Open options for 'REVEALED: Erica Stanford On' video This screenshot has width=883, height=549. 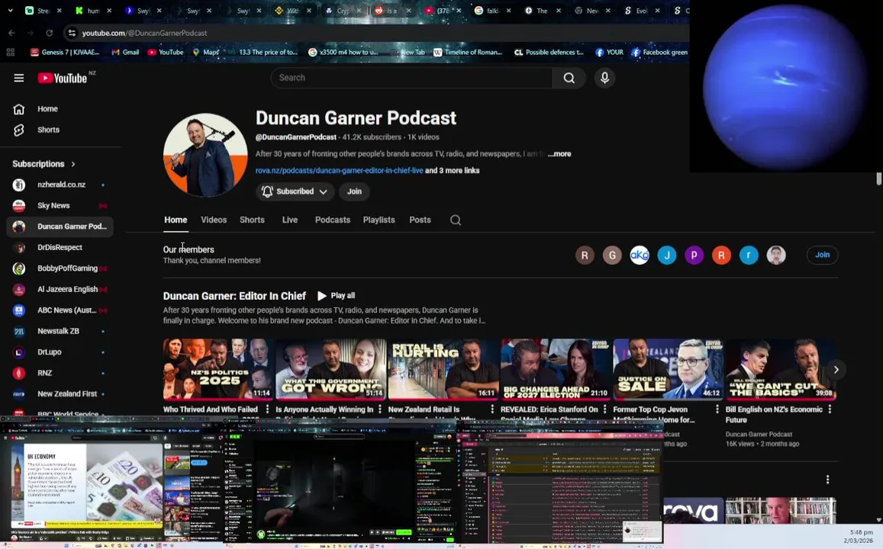coord(604,409)
